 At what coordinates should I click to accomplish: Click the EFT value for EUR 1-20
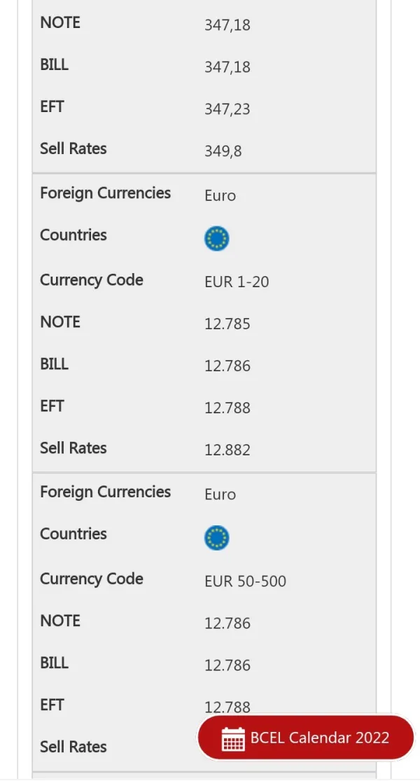[x=227, y=408]
